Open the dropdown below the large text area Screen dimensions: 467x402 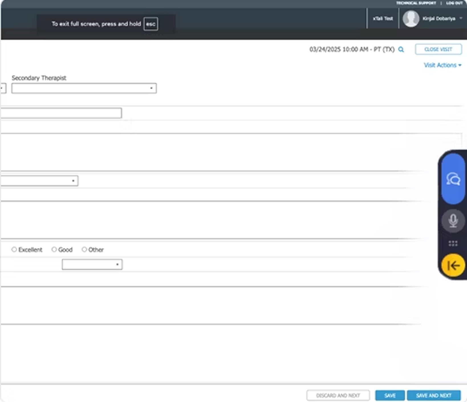pos(39,181)
